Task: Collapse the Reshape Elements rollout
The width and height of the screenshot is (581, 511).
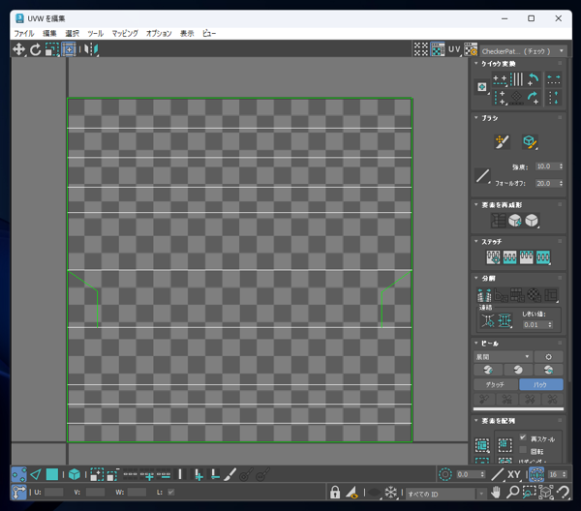Action: coord(476,204)
